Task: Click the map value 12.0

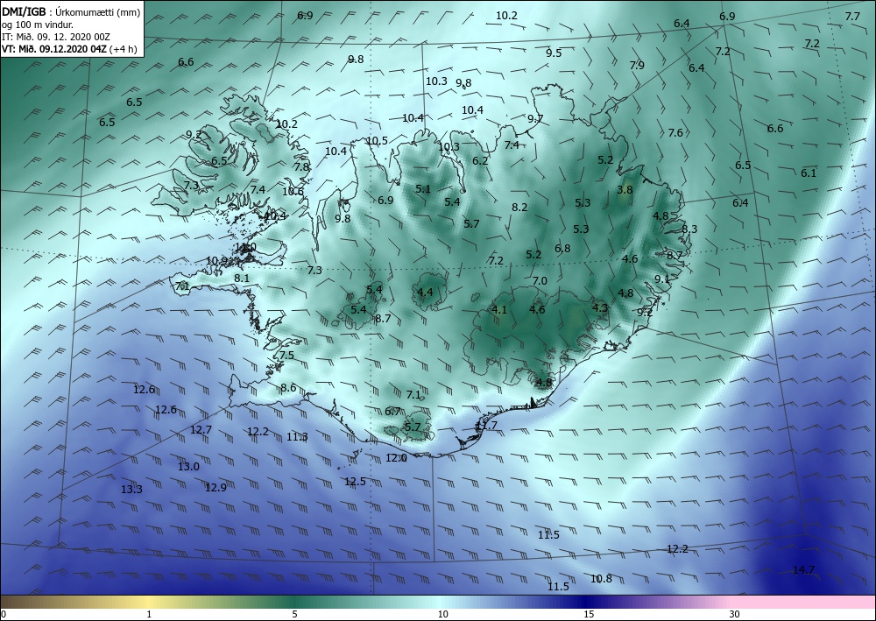Action: pyautogui.click(x=396, y=458)
